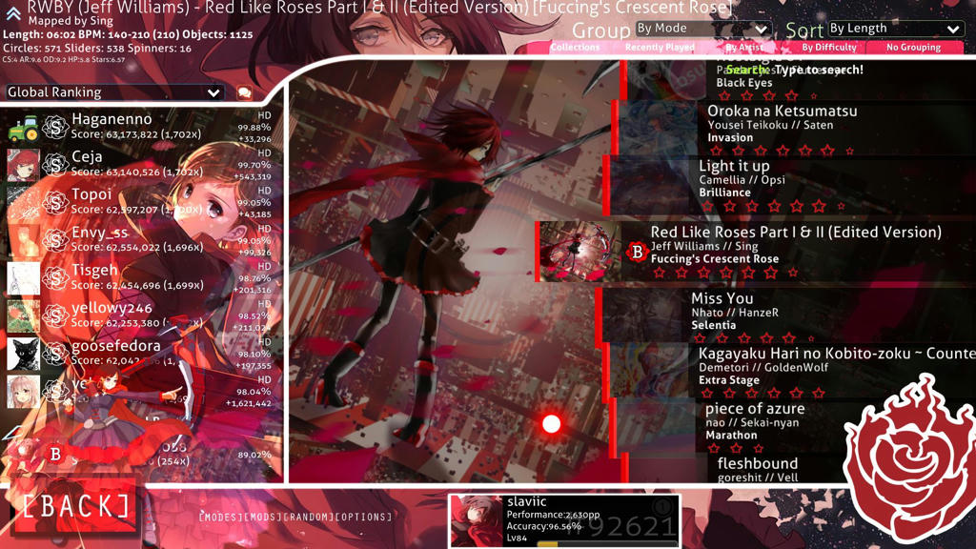
Task: Switch to the Collections tab
Action: point(575,48)
